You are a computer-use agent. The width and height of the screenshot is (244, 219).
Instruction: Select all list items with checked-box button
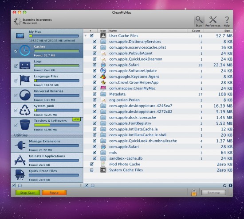coord(87,185)
